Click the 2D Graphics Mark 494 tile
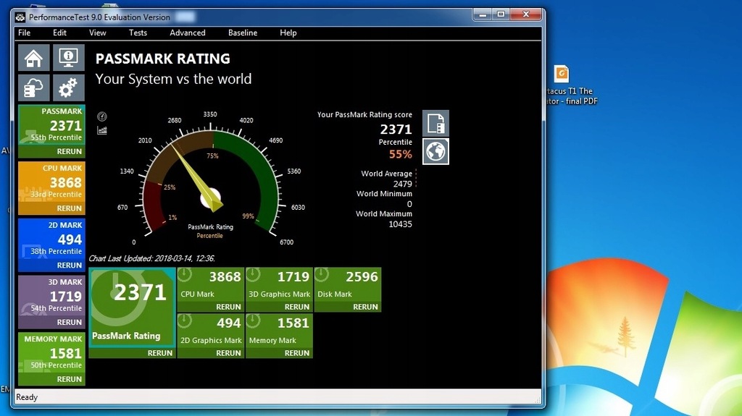Image resolution: width=742 pixels, height=416 pixels. click(211, 331)
